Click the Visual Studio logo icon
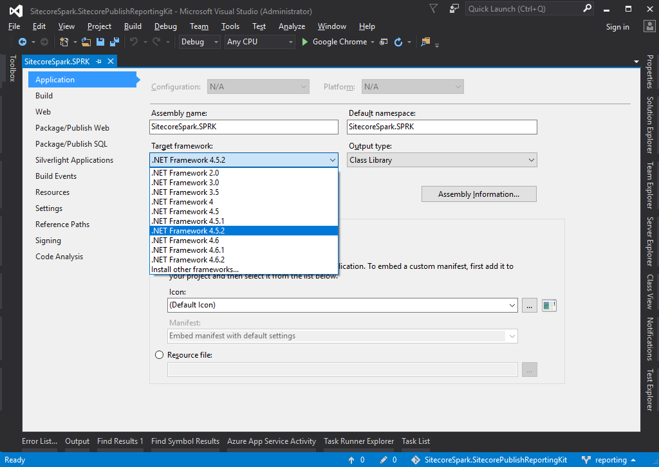Screen dimensions: 659x467 click(16, 11)
